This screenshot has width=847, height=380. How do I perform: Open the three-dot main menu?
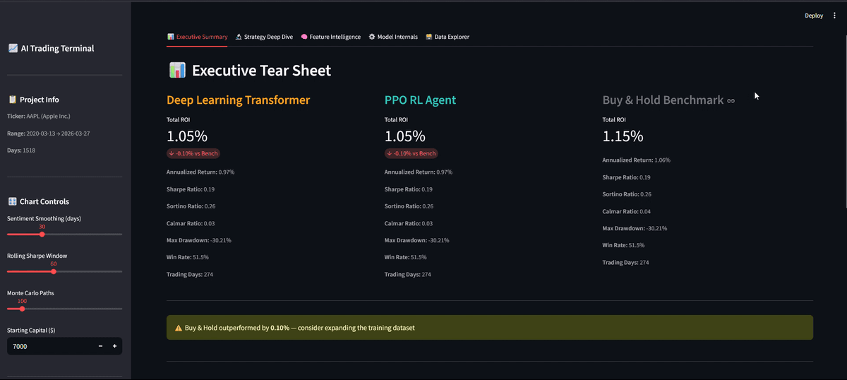834,16
